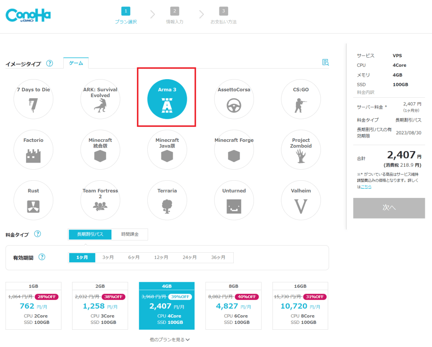The height and width of the screenshot is (347, 432).
Task: Select the Unturned game image
Action: (x=234, y=200)
